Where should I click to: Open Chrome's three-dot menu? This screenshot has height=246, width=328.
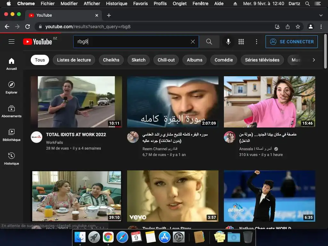[x=321, y=27]
